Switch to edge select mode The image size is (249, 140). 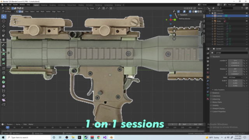coord(20,12)
